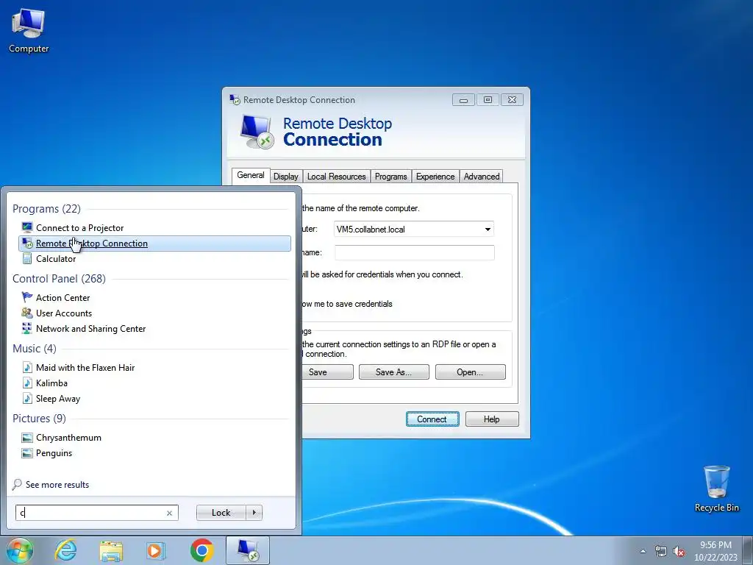Image resolution: width=753 pixels, height=565 pixels.
Task: Open the Penguins picture
Action: point(54,452)
